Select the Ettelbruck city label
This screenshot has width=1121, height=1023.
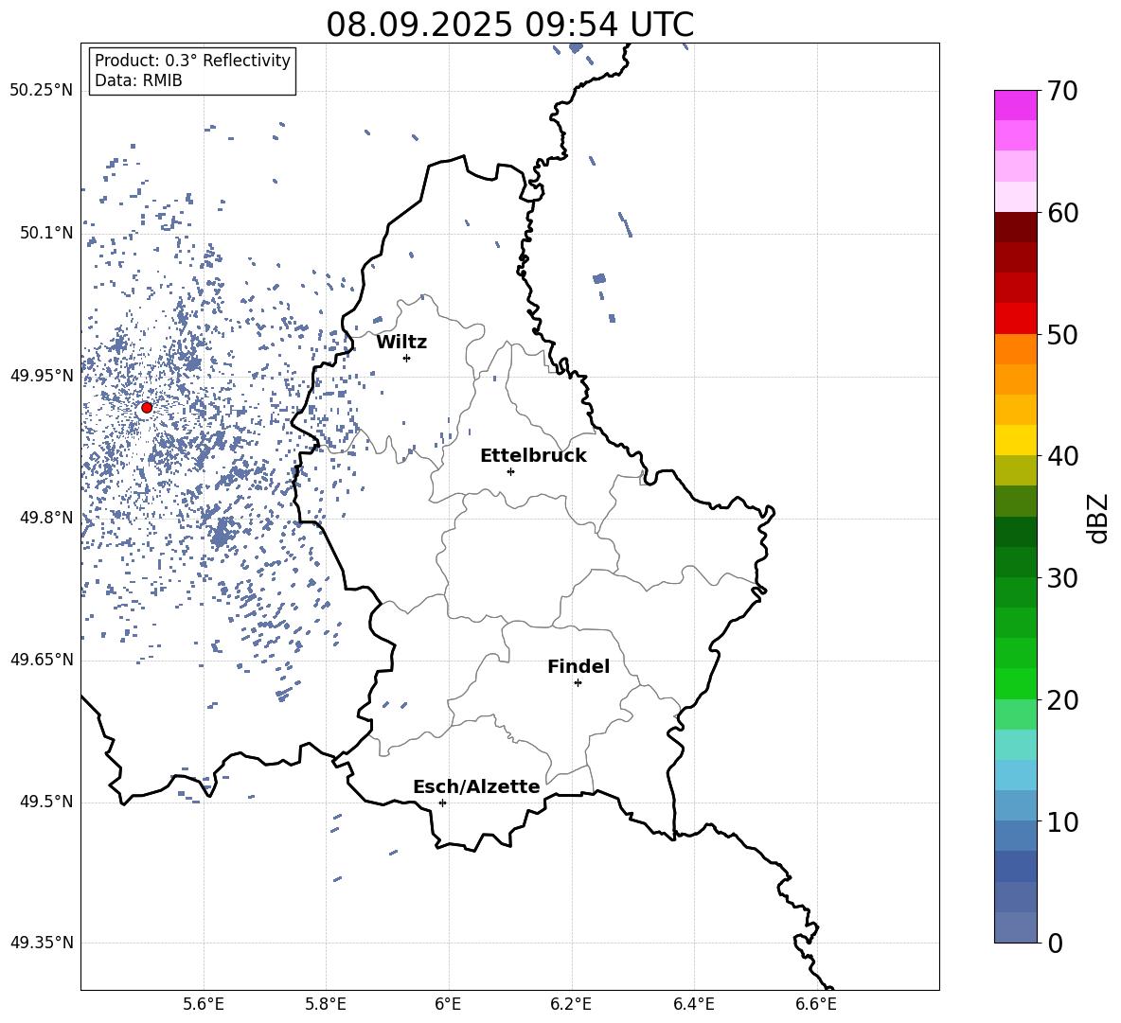(x=533, y=456)
